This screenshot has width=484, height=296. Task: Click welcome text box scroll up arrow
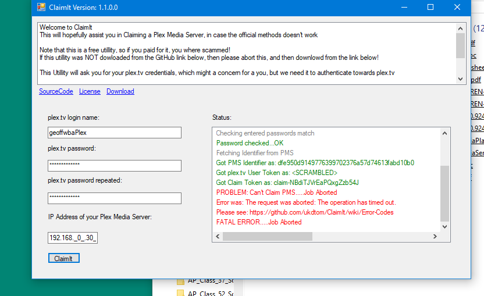coord(460,28)
